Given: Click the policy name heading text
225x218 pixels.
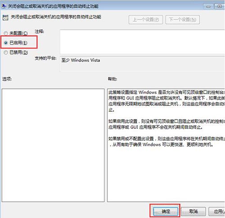Looking at the screenshot, I should (x=56, y=17).
